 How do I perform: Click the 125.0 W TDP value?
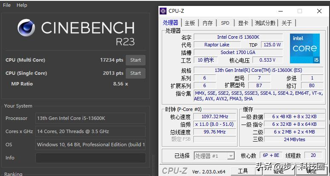point(272,45)
